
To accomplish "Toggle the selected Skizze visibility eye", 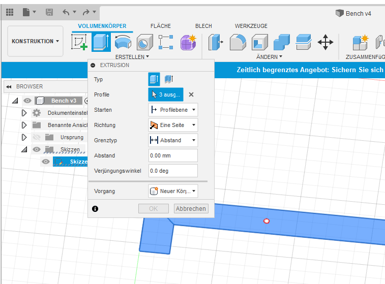I will coord(46,162).
